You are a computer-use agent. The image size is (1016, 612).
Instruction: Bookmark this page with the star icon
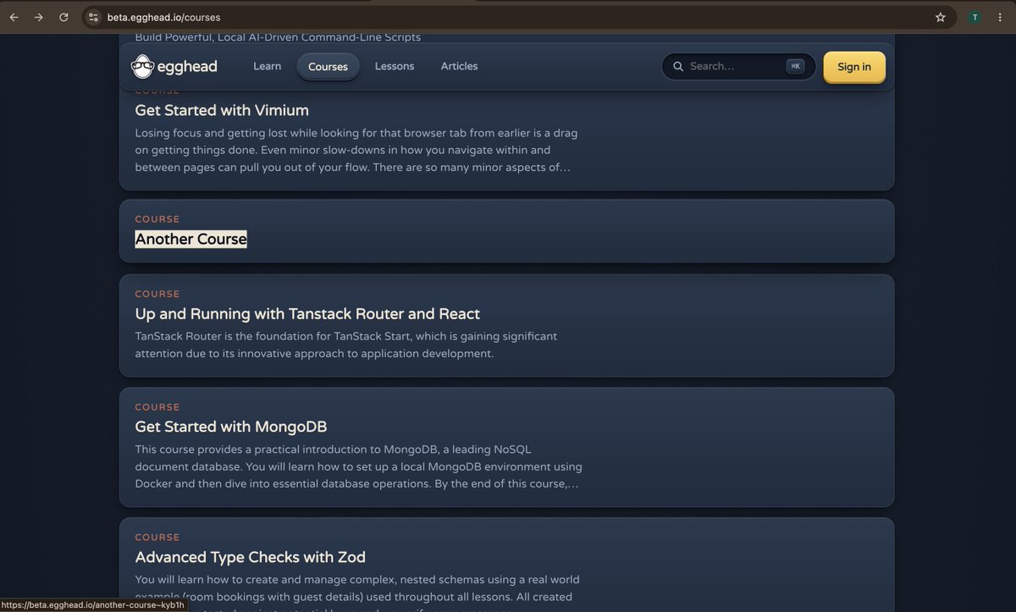[940, 17]
